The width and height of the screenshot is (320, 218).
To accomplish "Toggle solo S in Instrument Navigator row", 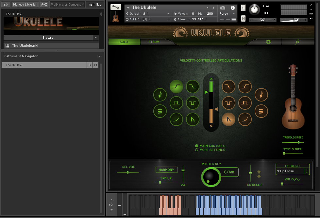I will tap(90, 65).
